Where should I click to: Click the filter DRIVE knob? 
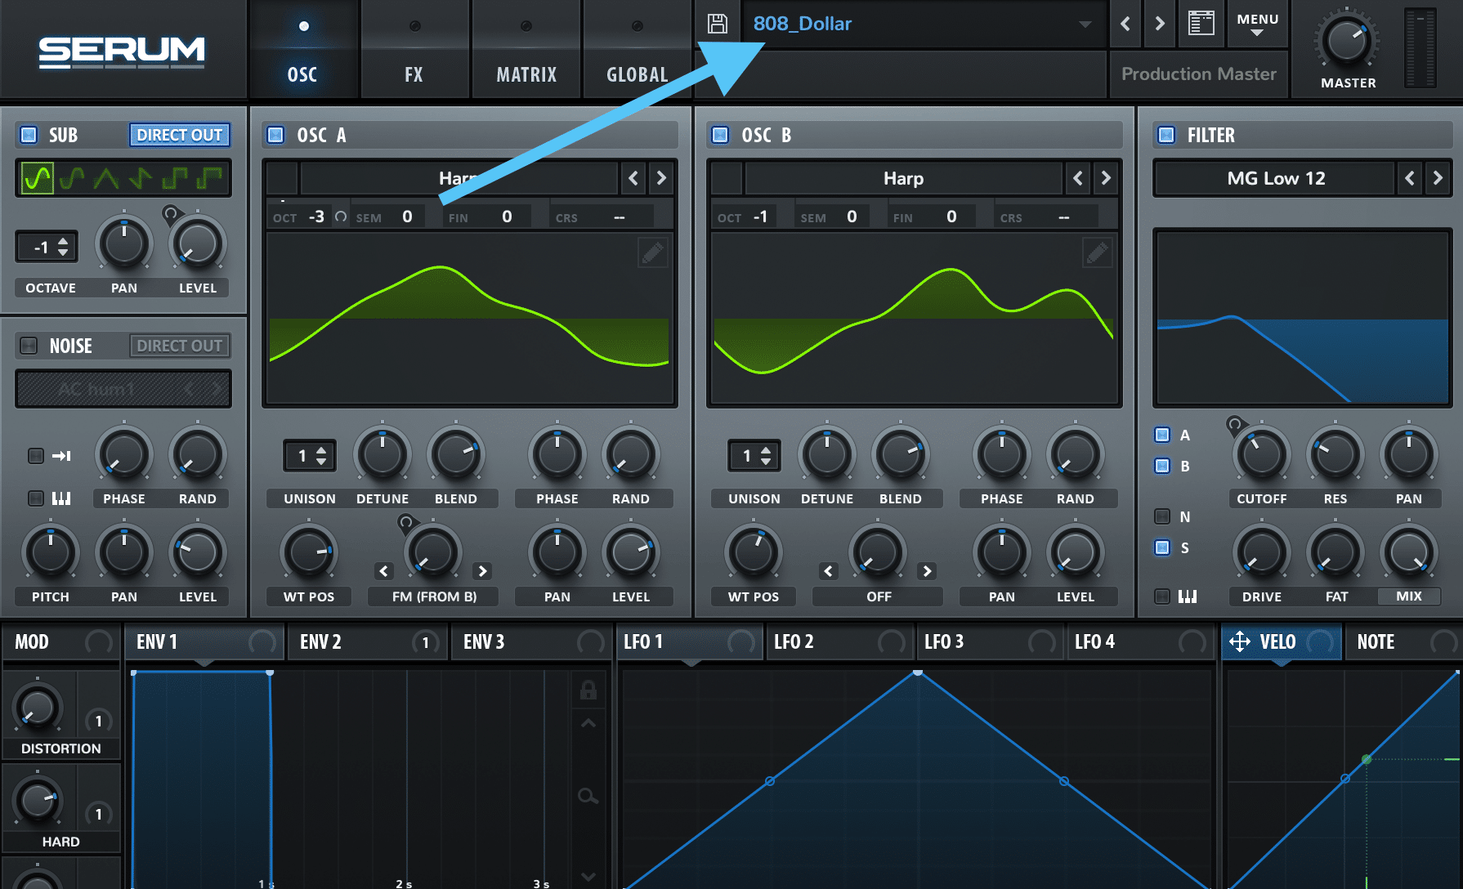[x=1261, y=553]
